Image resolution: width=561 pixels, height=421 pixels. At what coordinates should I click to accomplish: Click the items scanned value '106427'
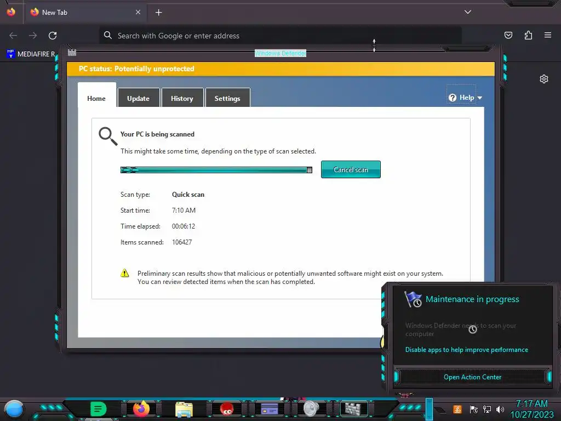(x=182, y=242)
